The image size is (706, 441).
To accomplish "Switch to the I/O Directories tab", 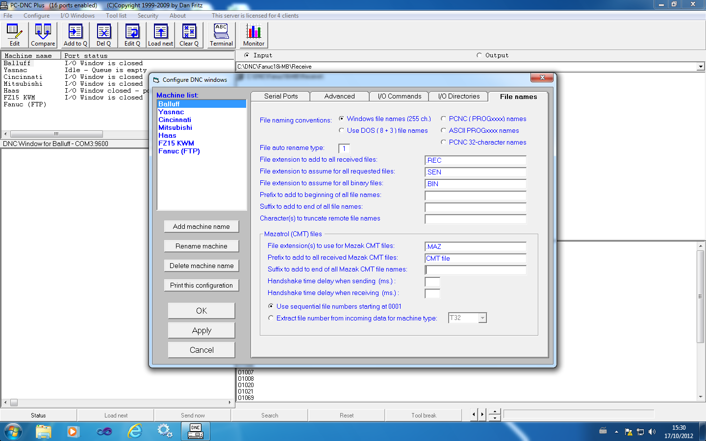I will coord(458,97).
